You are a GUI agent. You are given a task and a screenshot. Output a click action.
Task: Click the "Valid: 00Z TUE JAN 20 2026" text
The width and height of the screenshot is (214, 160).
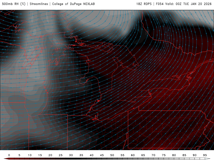point(189,4)
